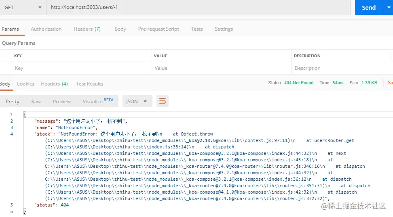This screenshot has height=217, width=393.
Task: Select the response Cookies tab
Action: 25,84
